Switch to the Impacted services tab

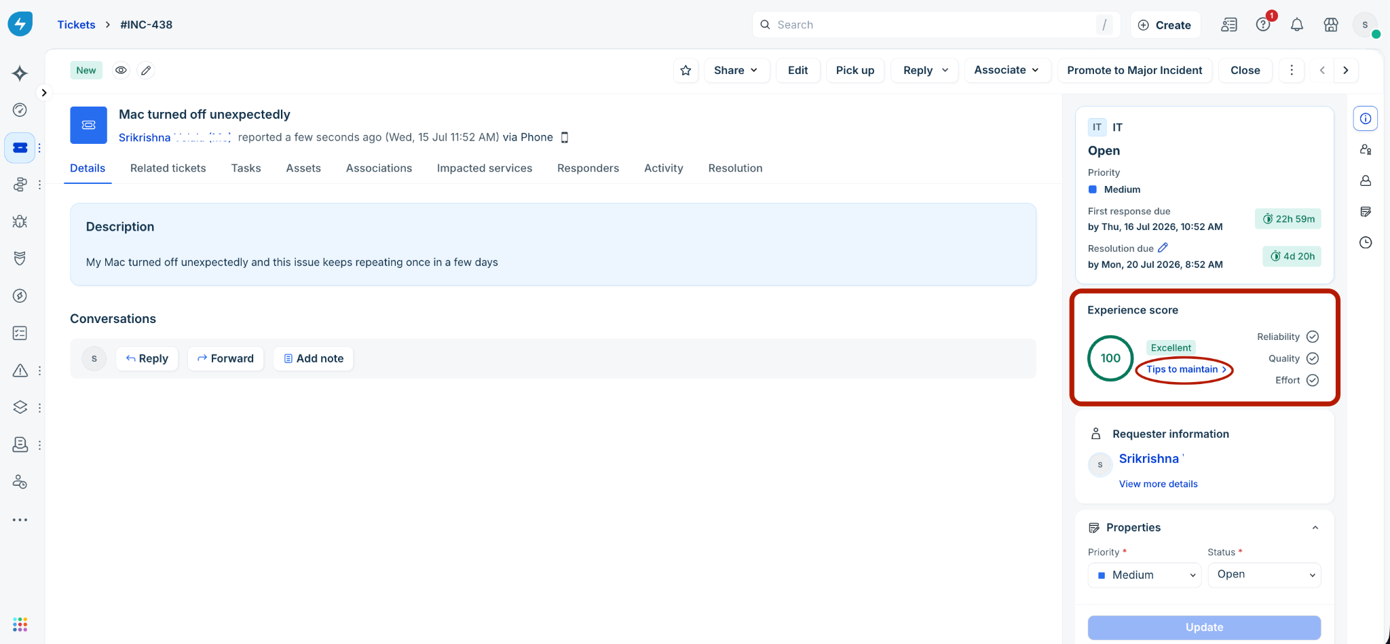(x=485, y=168)
